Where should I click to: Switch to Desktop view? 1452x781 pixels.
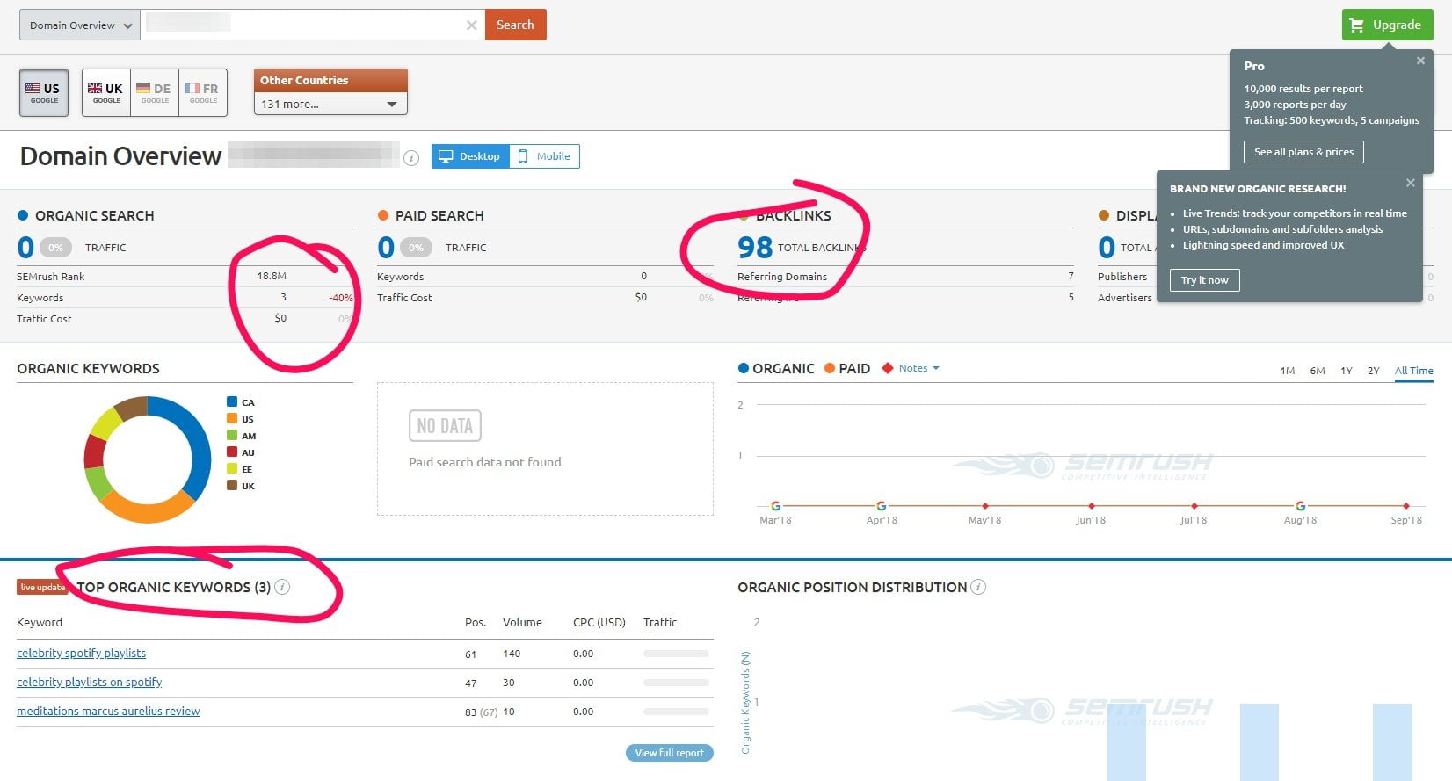pos(470,156)
